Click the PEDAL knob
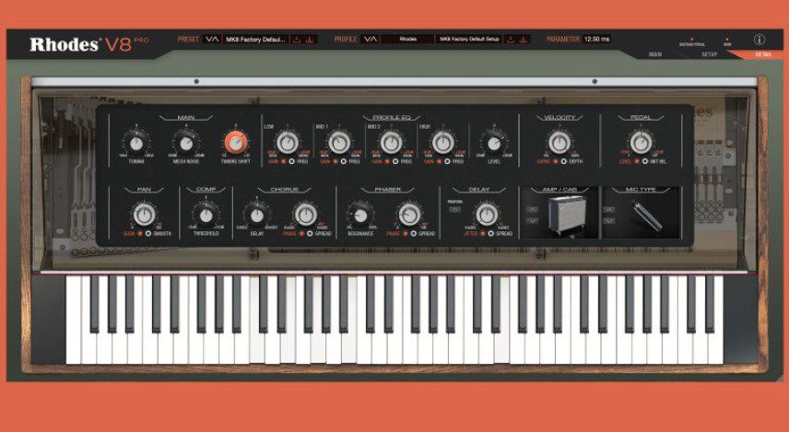789x432 pixels. pos(641,143)
